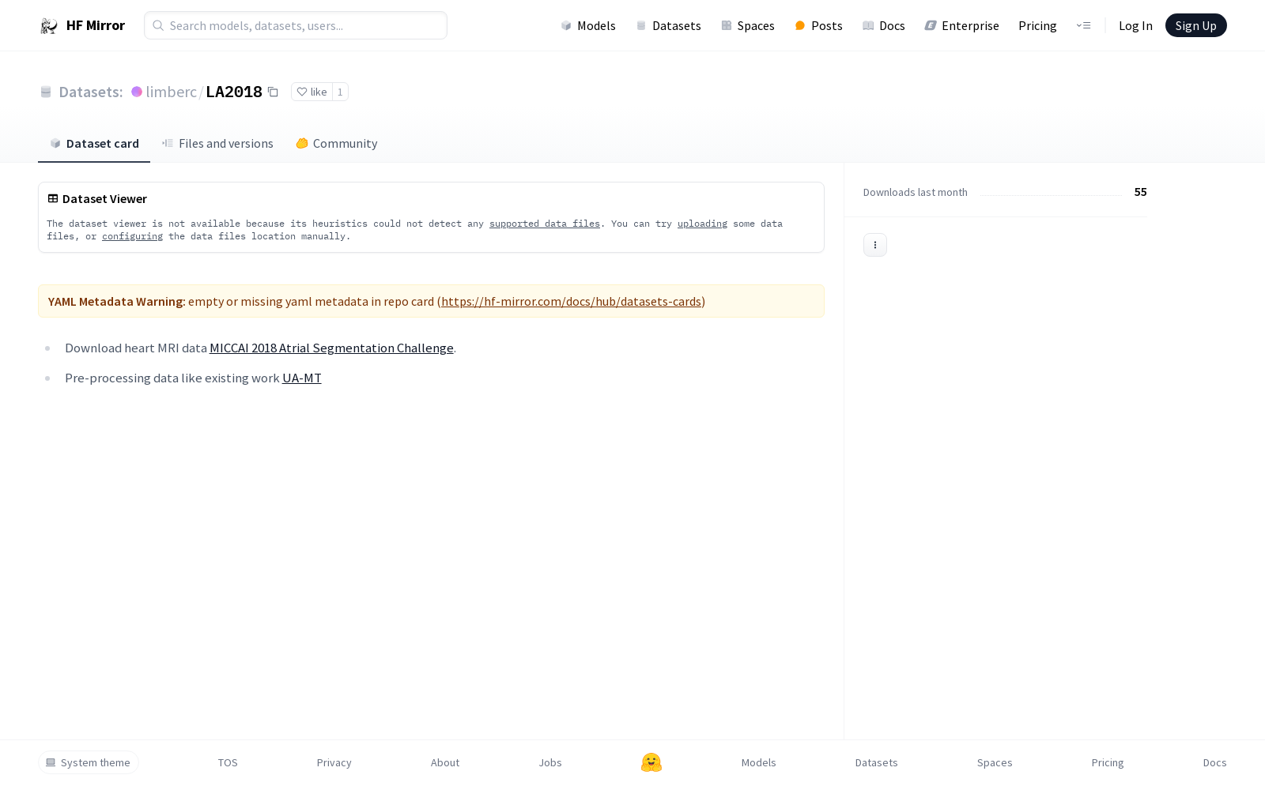Open the UA-MT link

point(302,378)
